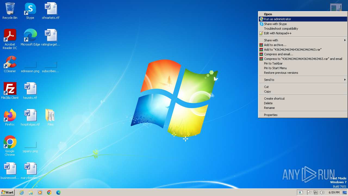Viewport: 348px width, 196px height.
Task: Open the Recycle Bin desktop icon
Action: (x=10, y=11)
